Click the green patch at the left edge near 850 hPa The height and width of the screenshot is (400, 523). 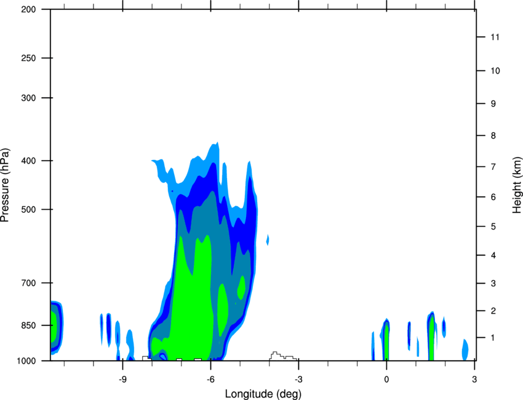tap(54, 326)
